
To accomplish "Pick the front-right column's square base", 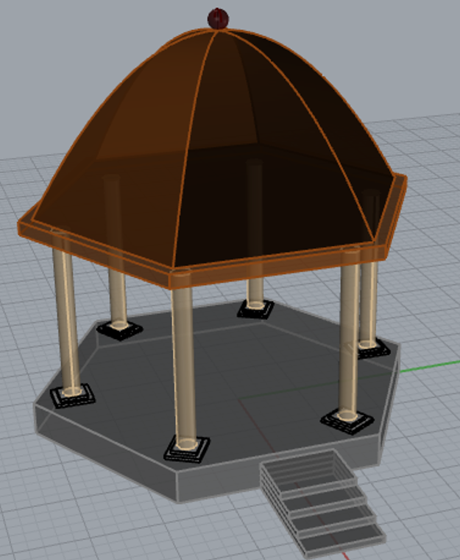I will pos(350,421).
